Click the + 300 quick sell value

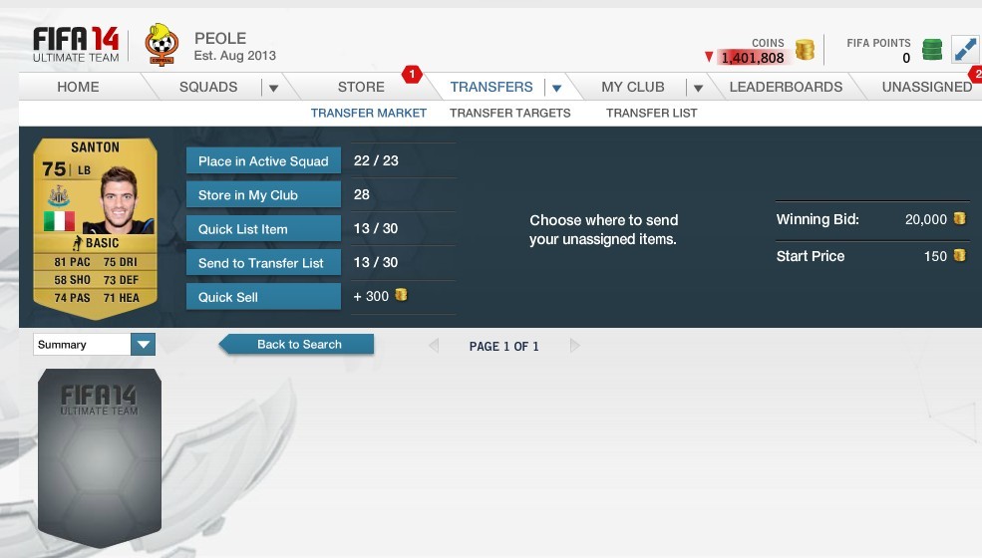(371, 296)
